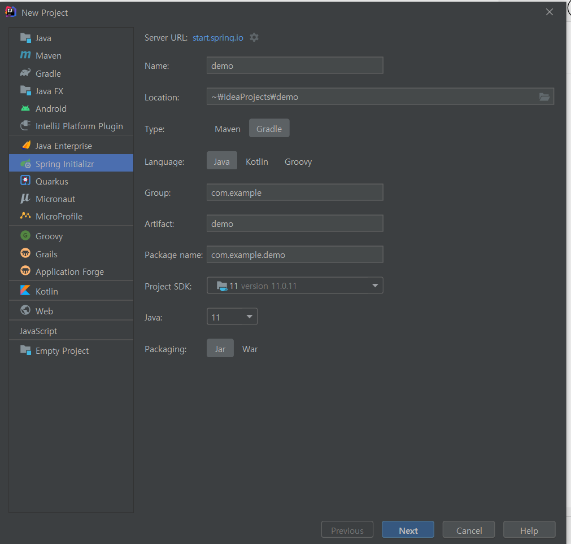Select Gradle as build type
This screenshot has height=544, width=571.
pos(269,129)
